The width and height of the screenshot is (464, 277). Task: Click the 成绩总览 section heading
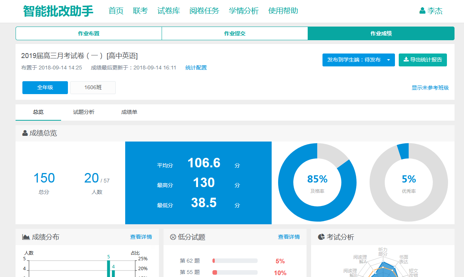coord(43,133)
